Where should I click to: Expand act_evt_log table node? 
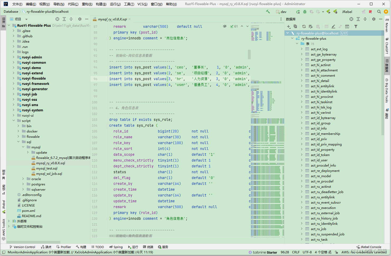click(x=302, y=49)
